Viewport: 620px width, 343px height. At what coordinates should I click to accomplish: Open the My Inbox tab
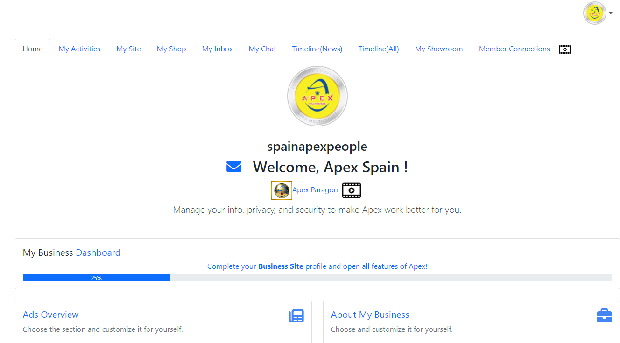[x=217, y=49]
